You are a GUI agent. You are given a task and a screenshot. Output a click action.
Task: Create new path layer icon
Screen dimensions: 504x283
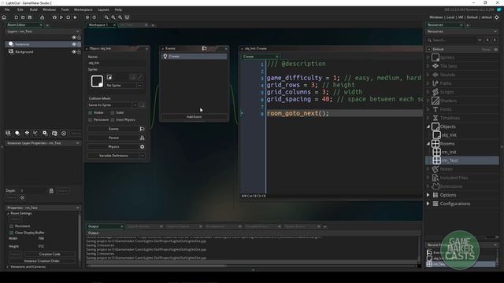[35, 133]
